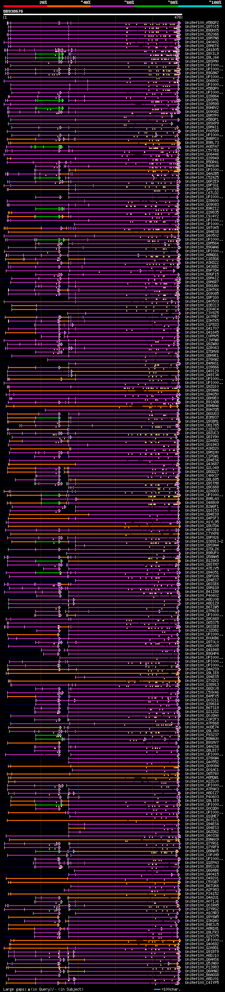Select hit label UniRef100_Q43687
Screen dimensions: 225x992
[202, 464]
